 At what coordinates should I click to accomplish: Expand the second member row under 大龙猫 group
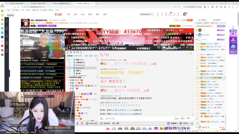pyautogui.click(x=69, y=83)
